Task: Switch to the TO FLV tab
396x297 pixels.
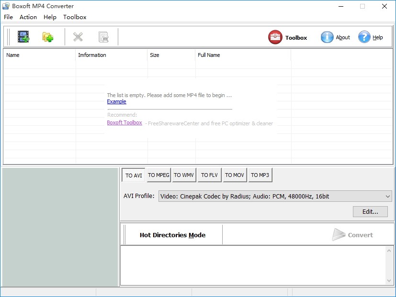Action: click(209, 175)
